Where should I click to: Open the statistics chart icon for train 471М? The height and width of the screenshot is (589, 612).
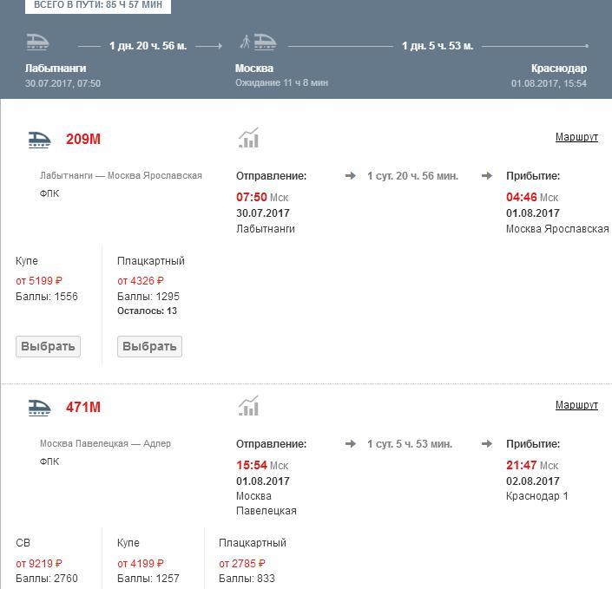[x=249, y=407]
